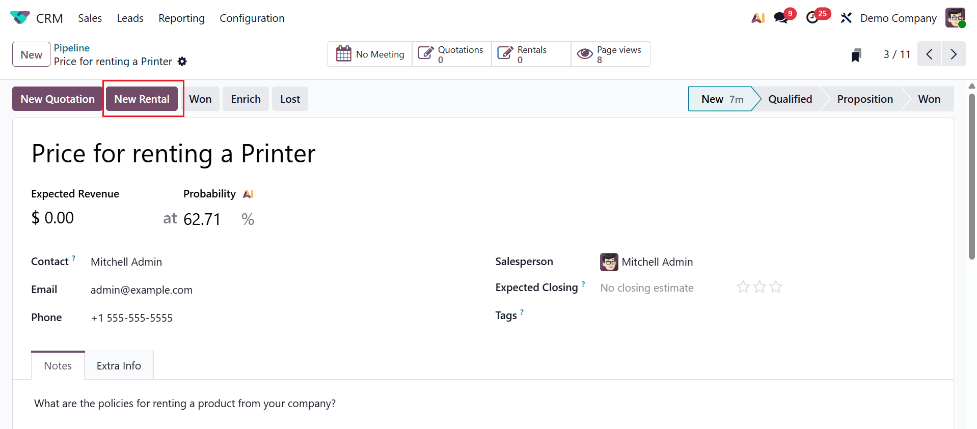Click the AI assistant icon in topbar

point(758,17)
